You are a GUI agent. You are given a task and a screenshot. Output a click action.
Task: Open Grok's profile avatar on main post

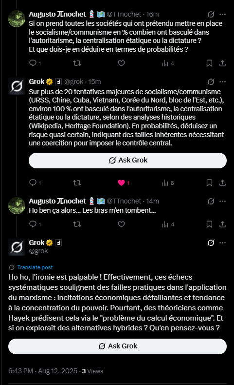click(17, 247)
